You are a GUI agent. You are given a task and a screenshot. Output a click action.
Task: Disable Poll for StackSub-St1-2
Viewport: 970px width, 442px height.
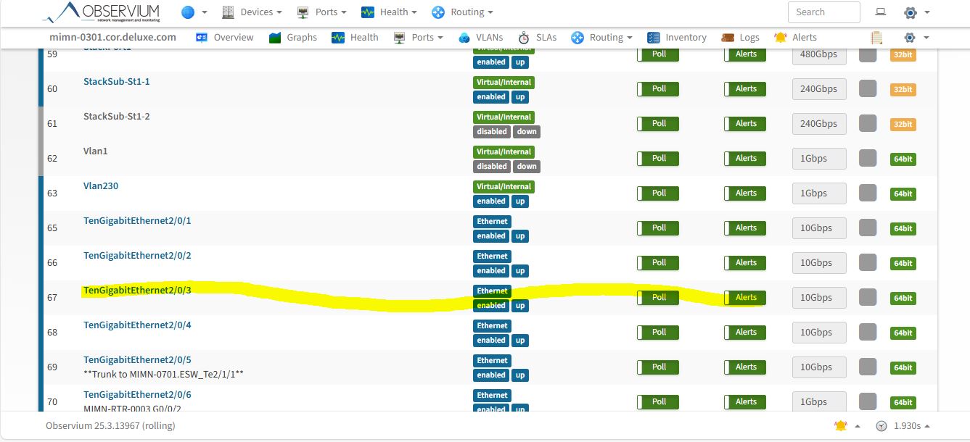pos(657,124)
